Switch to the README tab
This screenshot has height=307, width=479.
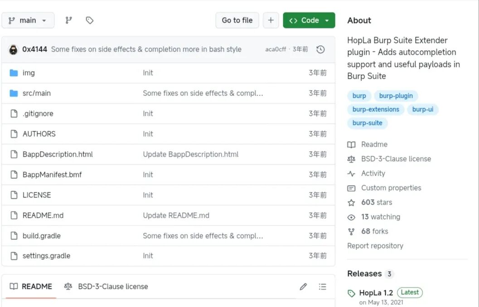pos(31,287)
